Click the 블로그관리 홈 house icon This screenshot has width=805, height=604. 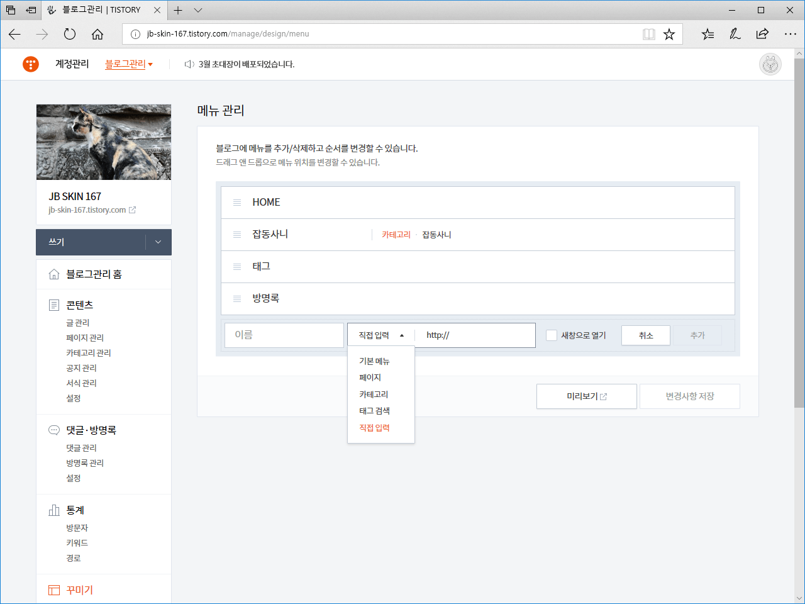tap(54, 274)
